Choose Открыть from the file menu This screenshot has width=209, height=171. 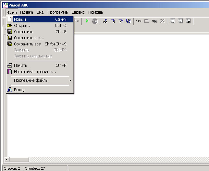40,25
